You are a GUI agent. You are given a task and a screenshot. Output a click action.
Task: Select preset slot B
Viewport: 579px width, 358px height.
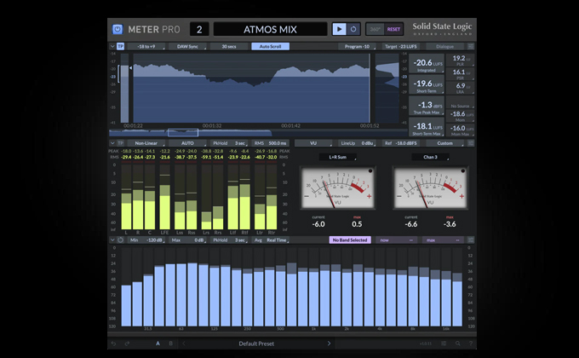pos(170,344)
